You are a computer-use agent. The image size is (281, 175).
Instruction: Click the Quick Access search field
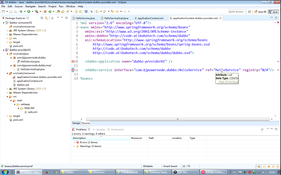(x=236, y=12)
